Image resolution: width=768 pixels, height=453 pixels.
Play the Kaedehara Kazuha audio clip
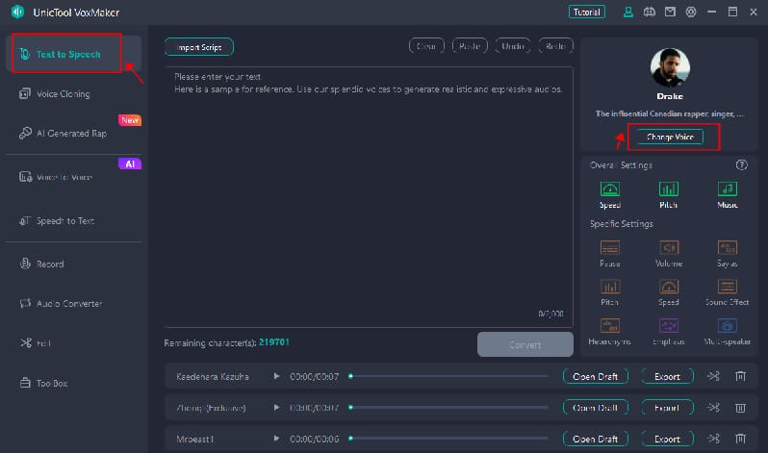277,377
